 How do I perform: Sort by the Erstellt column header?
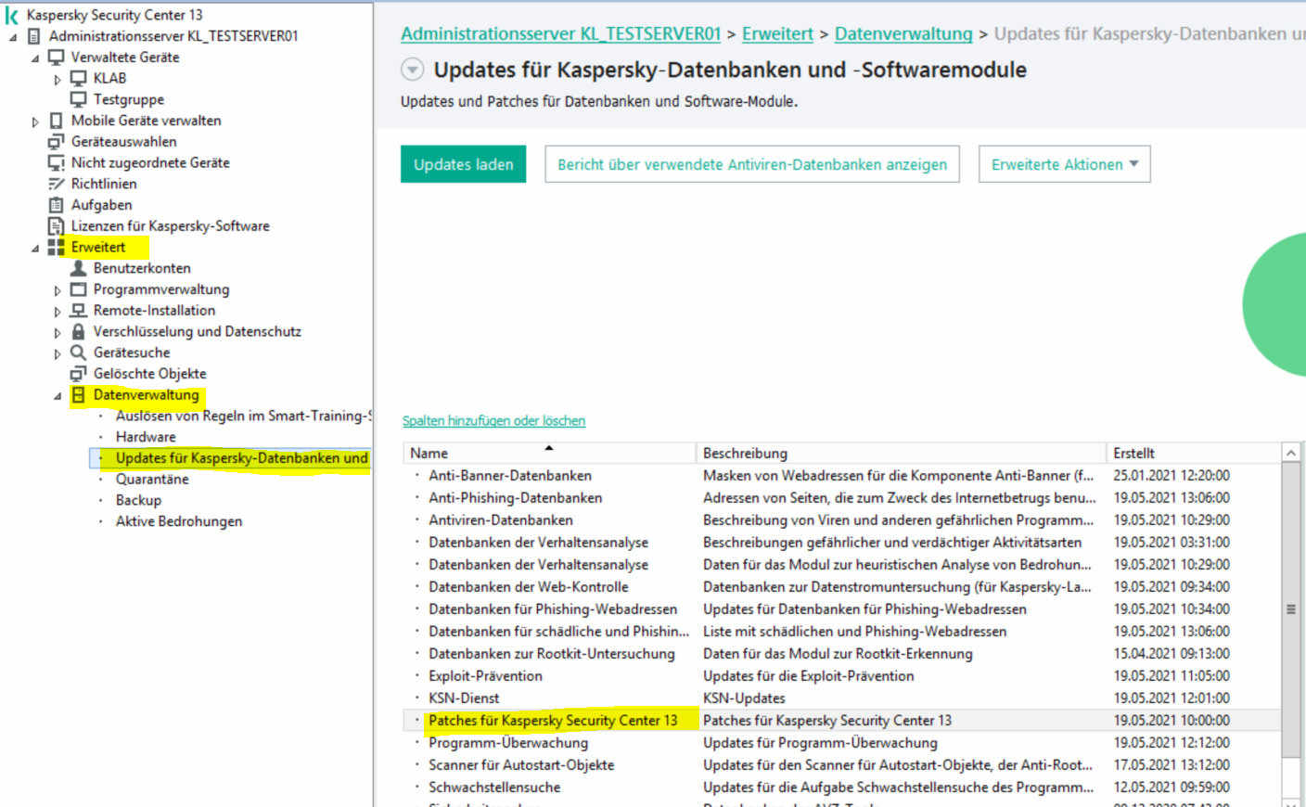coord(1194,454)
